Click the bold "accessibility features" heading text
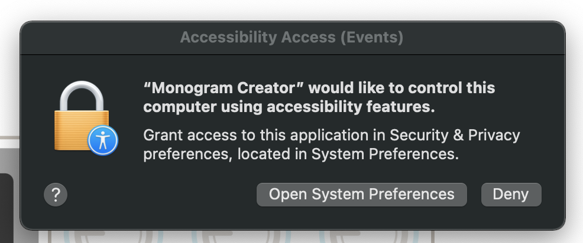 [351, 107]
